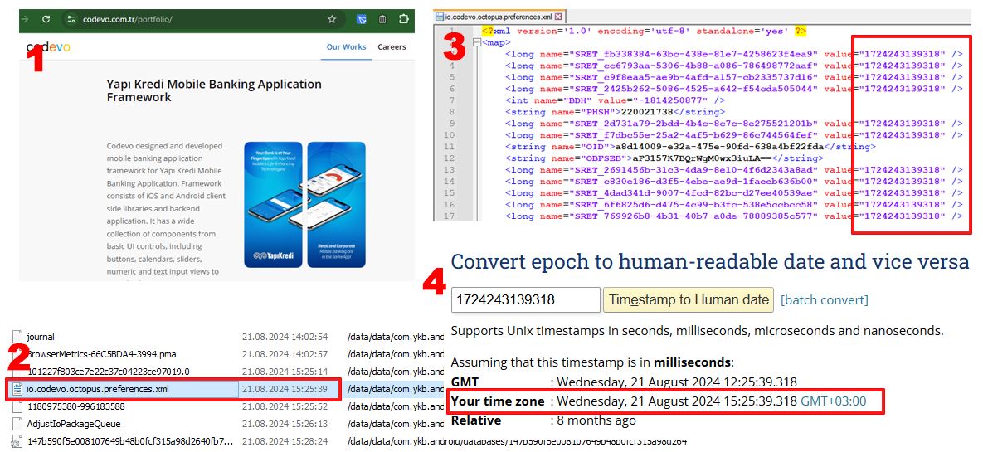Click the XML file icon of io.codevo.octopus.preferences.xml row
Viewport: 983px width, 452px height.
(x=17, y=389)
